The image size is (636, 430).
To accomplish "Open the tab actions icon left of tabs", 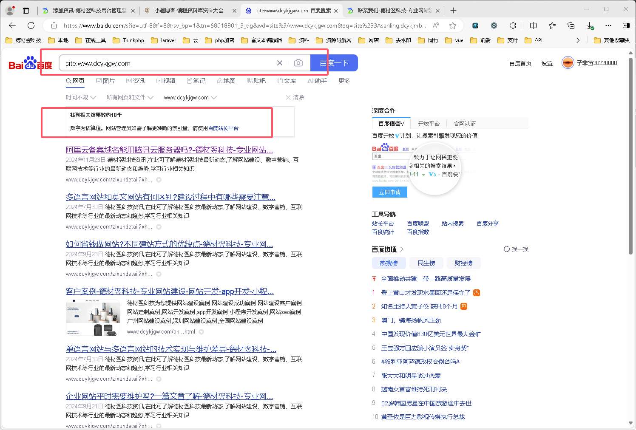I will click(x=26, y=10).
